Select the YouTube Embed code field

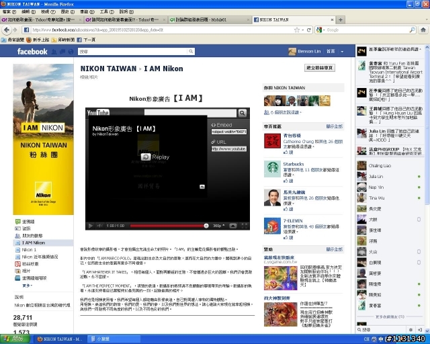(229, 132)
